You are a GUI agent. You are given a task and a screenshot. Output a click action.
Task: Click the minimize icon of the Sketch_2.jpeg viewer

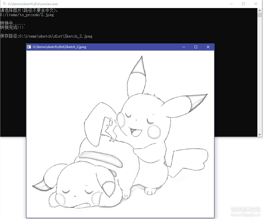point(183,47)
